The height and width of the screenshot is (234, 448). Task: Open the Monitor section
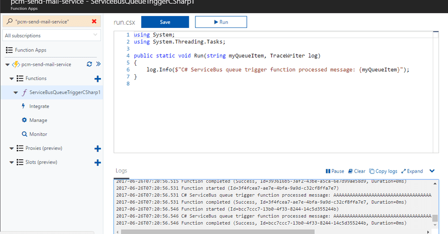pyautogui.click(x=38, y=134)
